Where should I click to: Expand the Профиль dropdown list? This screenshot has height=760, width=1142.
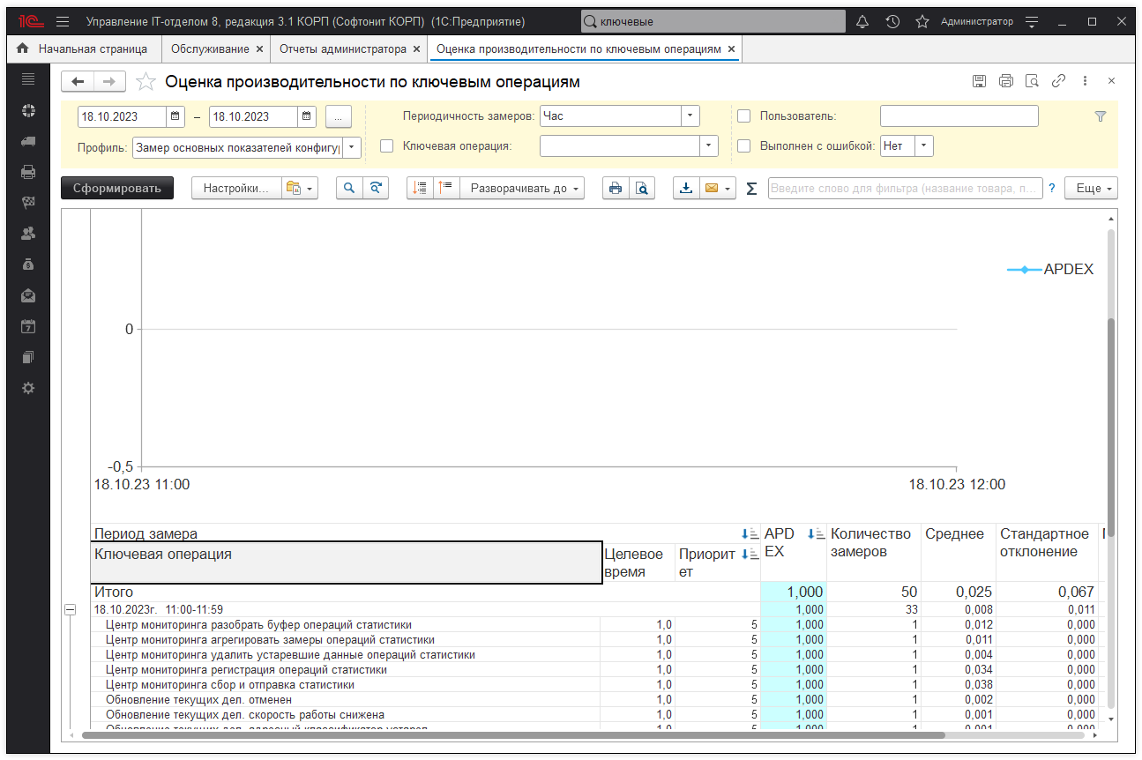(352, 147)
